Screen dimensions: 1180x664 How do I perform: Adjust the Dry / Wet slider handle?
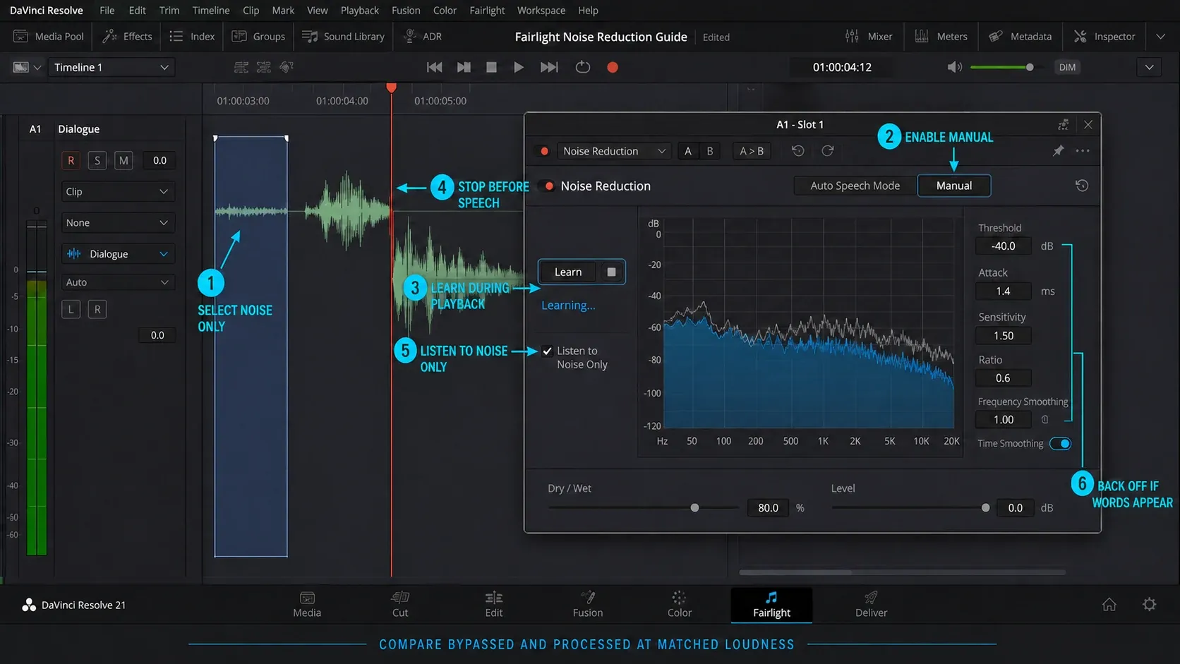(694, 508)
